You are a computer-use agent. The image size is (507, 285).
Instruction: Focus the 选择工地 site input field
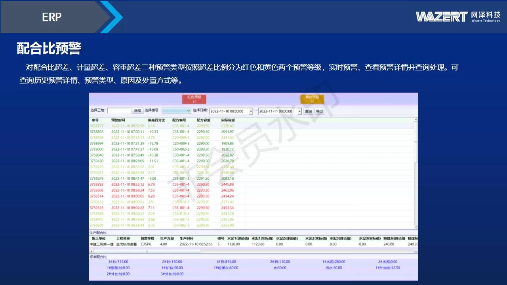click(x=119, y=111)
